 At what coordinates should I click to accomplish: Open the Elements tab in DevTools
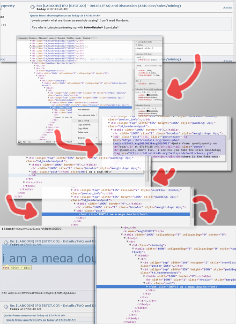pyautogui.click(x=22, y=38)
